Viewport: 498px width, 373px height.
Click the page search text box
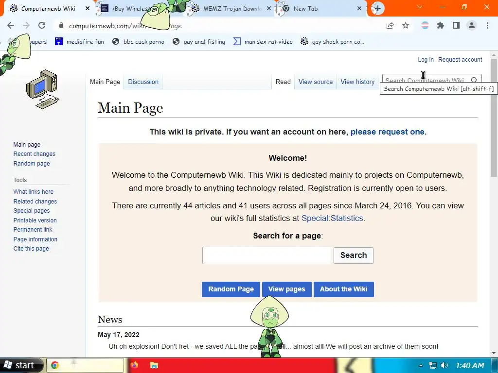coord(267,255)
